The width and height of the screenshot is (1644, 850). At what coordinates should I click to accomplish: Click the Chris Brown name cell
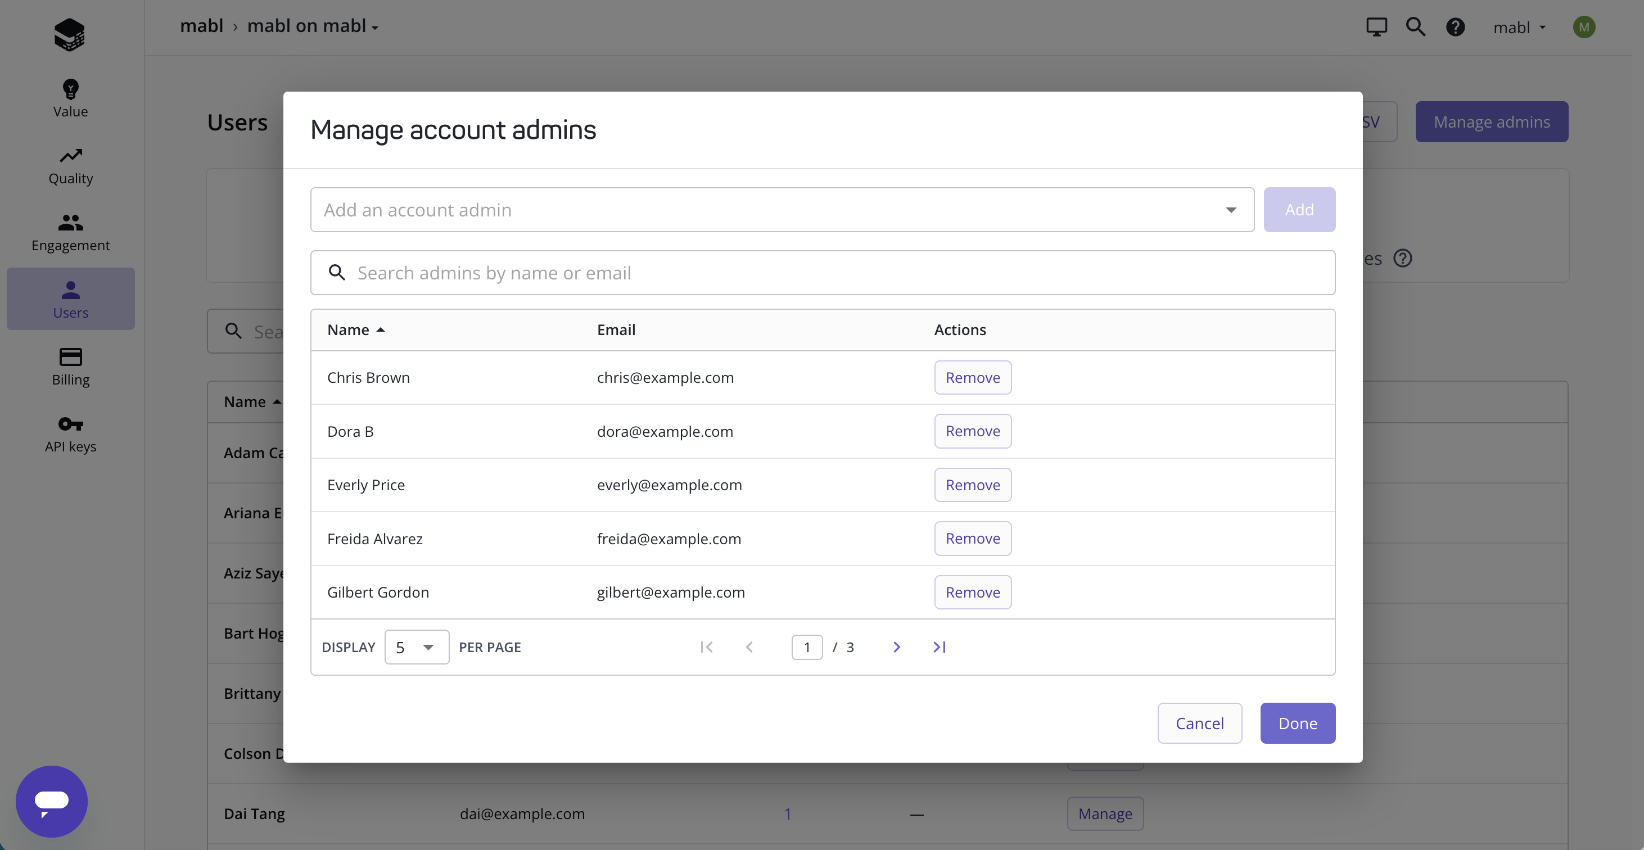[368, 378]
